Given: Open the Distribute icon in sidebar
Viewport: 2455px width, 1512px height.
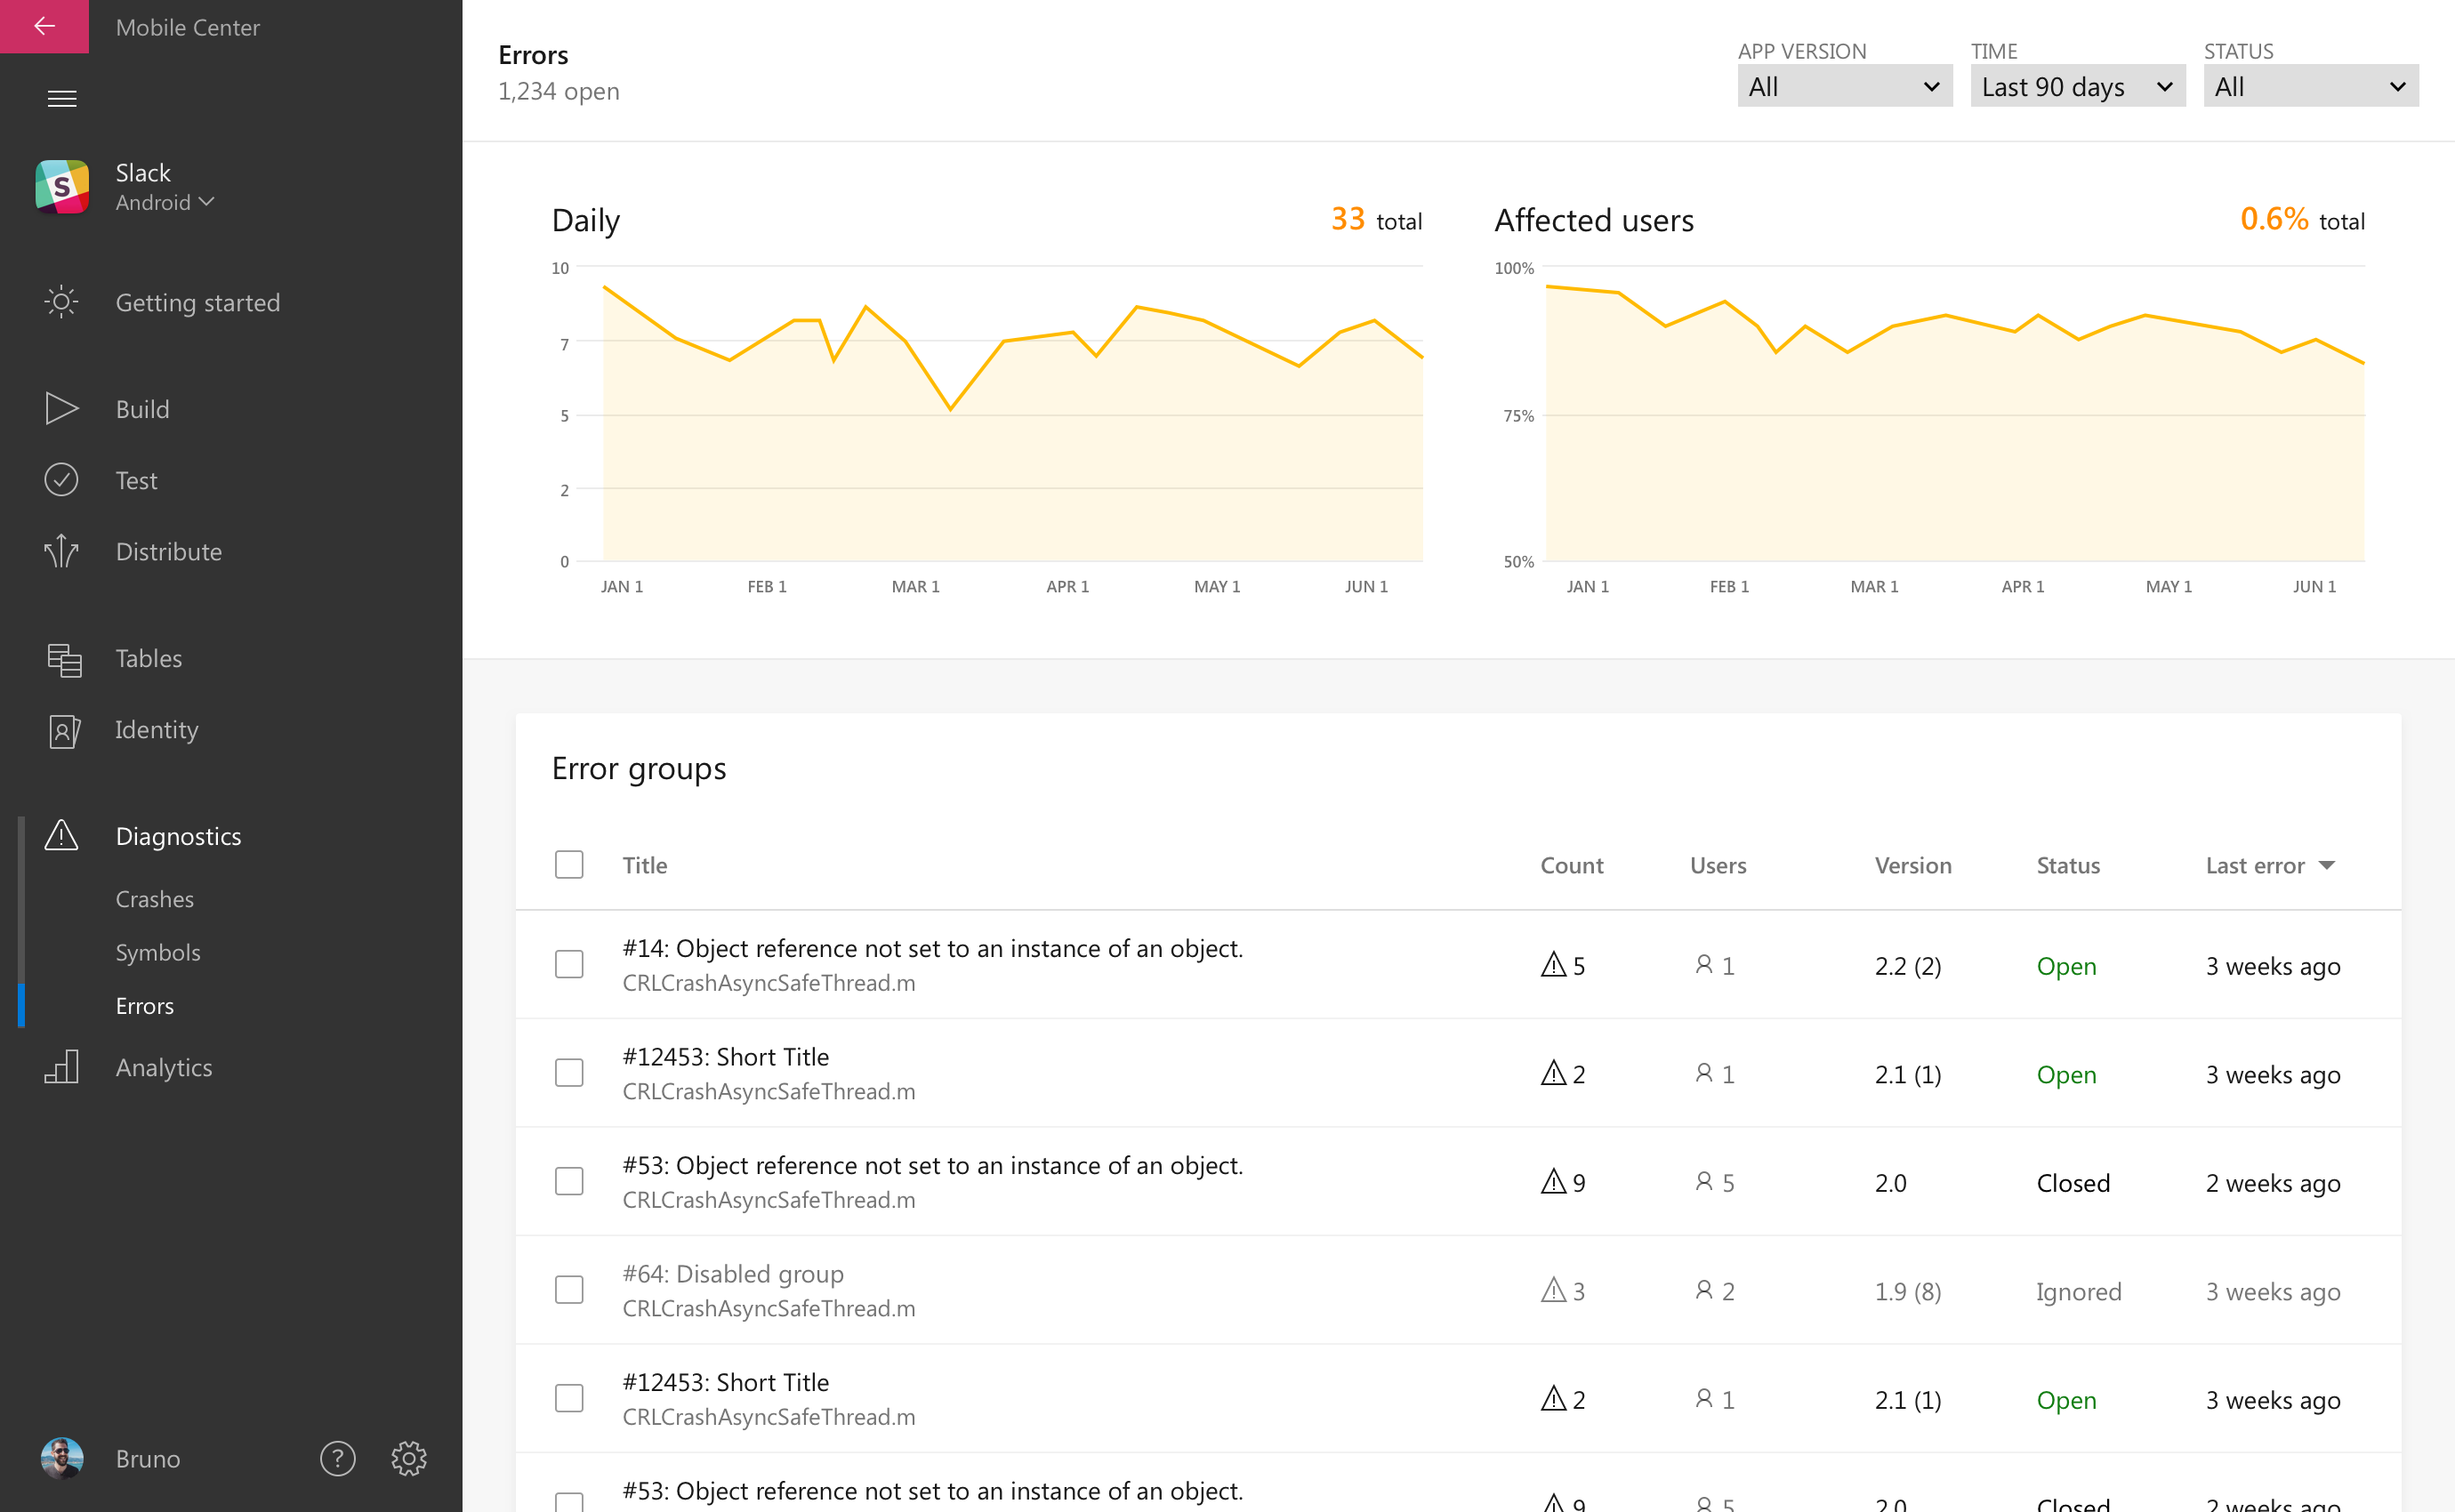Looking at the screenshot, I should click(61, 551).
